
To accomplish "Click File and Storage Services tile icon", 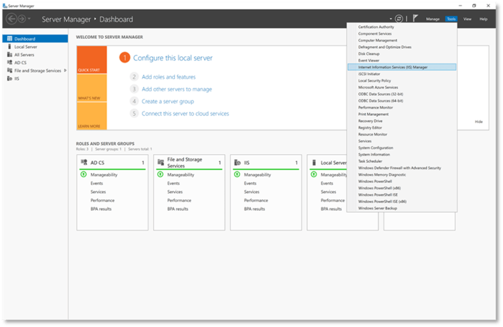I will tap(160, 163).
